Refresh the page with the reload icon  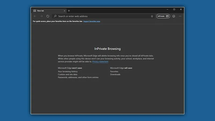48,16
